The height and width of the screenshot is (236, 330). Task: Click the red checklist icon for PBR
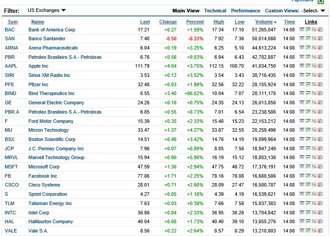320,57
